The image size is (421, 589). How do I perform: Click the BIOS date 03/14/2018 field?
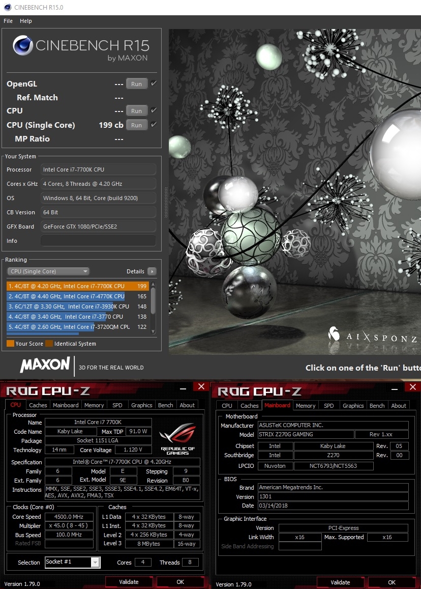(333, 506)
